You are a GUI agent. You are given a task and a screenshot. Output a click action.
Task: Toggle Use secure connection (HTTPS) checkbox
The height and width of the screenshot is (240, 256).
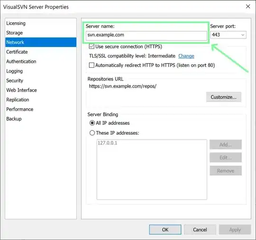(91, 46)
